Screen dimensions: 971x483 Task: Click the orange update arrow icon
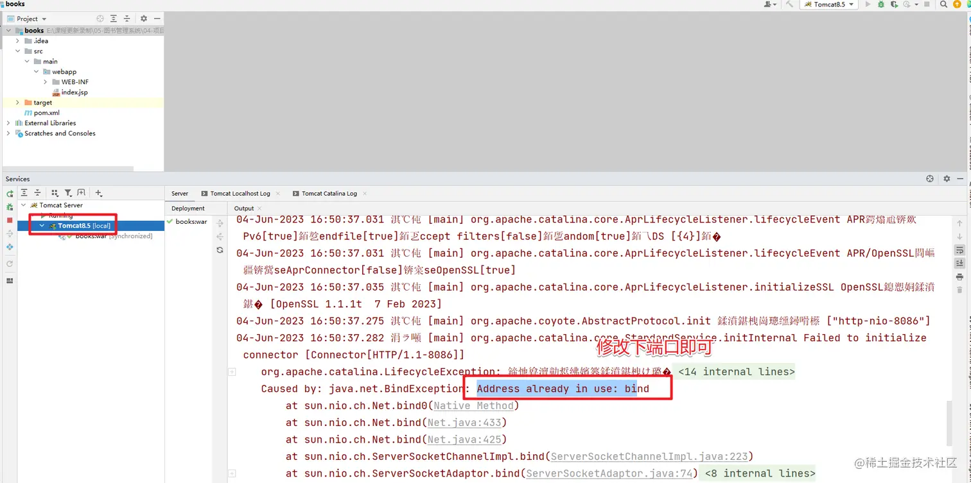pyautogui.click(x=957, y=4)
